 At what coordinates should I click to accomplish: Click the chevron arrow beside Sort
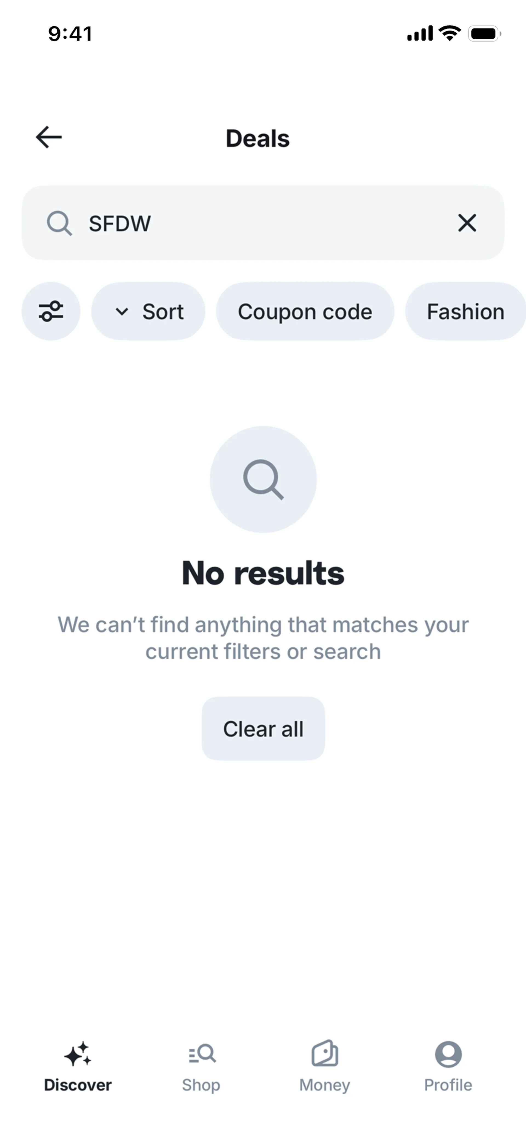[x=122, y=311]
